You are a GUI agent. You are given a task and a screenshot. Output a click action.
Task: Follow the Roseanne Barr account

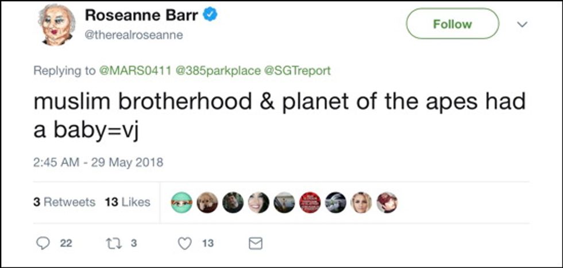[x=452, y=24]
